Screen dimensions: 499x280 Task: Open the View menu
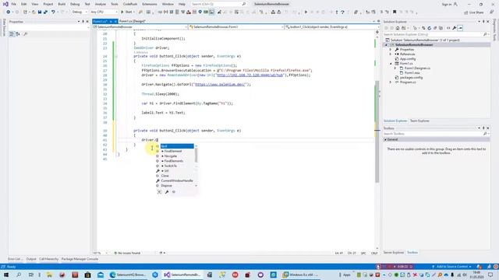tap(34, 4)
